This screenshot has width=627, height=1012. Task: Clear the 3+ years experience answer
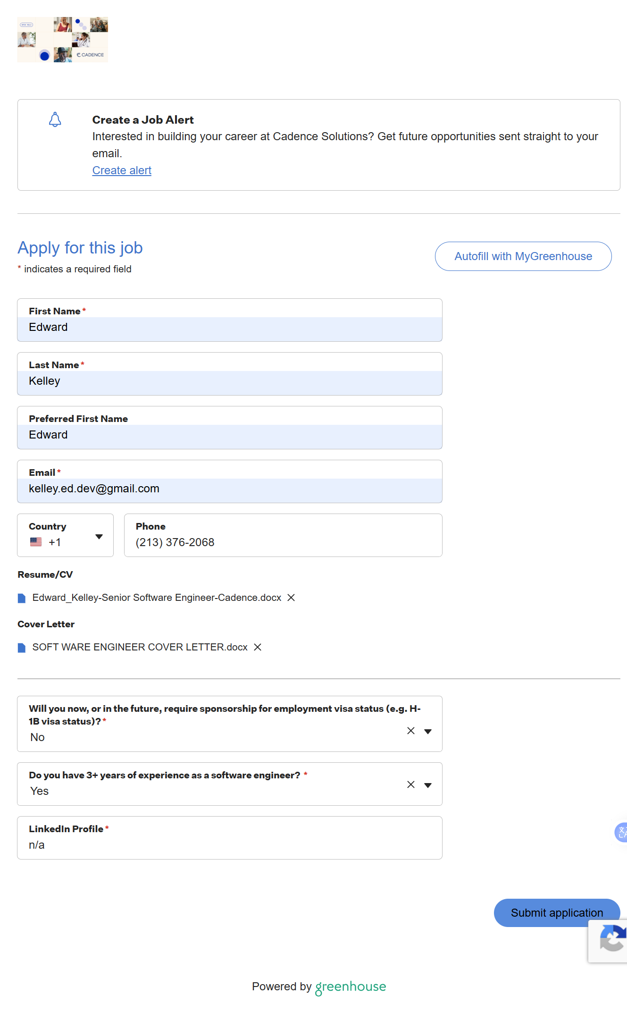[411, 784]
